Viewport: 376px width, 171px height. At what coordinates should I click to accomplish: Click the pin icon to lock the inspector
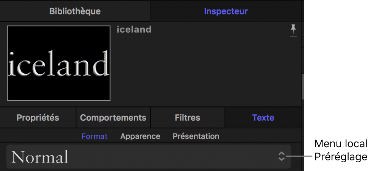(293, 29)
